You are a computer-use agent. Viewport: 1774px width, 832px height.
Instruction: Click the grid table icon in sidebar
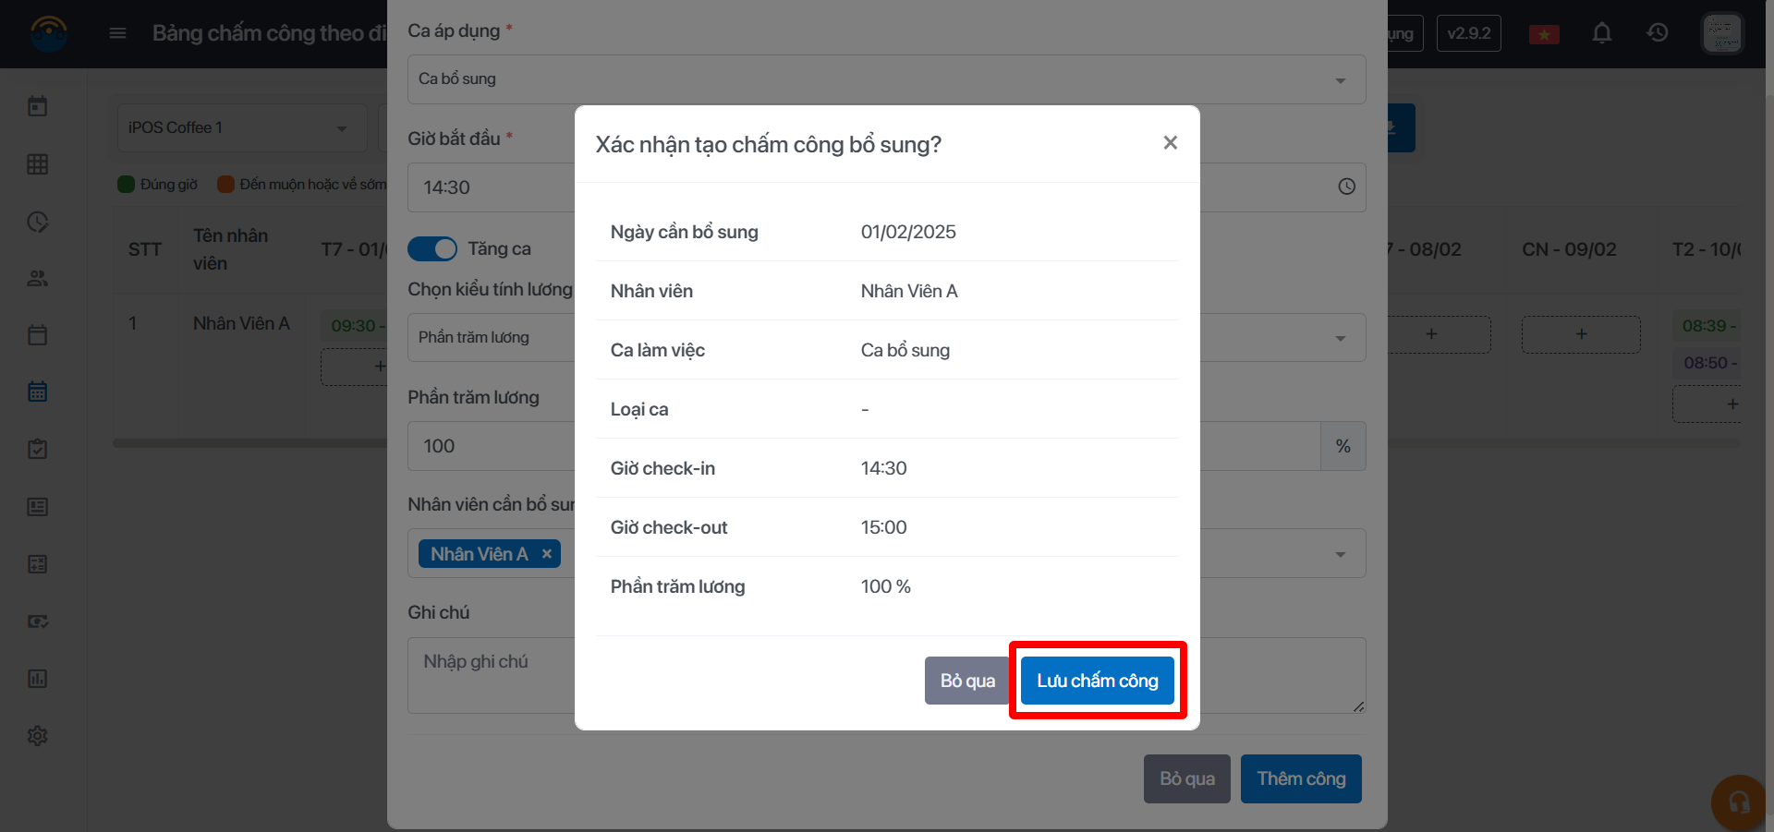click(x=38, y=164)
